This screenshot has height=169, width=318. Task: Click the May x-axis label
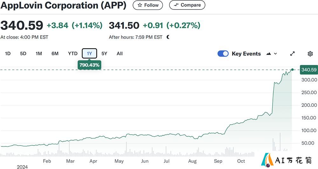[x=119, y=161]
